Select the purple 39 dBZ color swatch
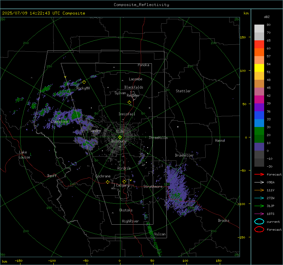Screen dimensions: 283x265 pyautogui.click(x=259, y=107)
